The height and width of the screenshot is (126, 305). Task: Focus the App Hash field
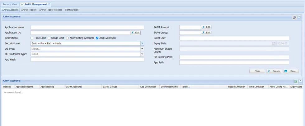[87, 60]
